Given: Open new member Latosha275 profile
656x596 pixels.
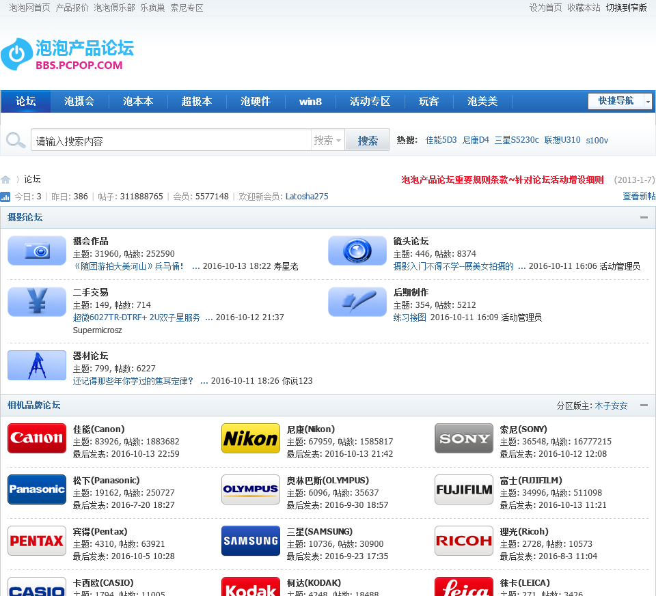Looking at the screenshot, I should 307,197.
